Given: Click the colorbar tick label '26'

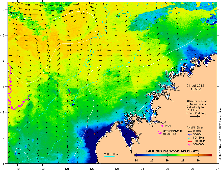Looking at the screenshot, I should (x=167, y=160).
